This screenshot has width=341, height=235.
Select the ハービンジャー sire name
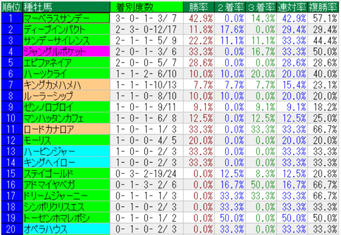pos(65,151)
